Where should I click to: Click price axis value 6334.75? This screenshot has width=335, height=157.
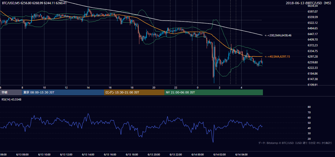[312, 51]
